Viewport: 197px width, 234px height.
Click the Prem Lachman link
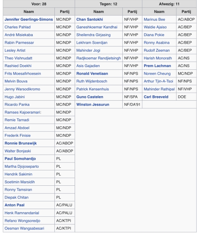[x=157, y=66]
